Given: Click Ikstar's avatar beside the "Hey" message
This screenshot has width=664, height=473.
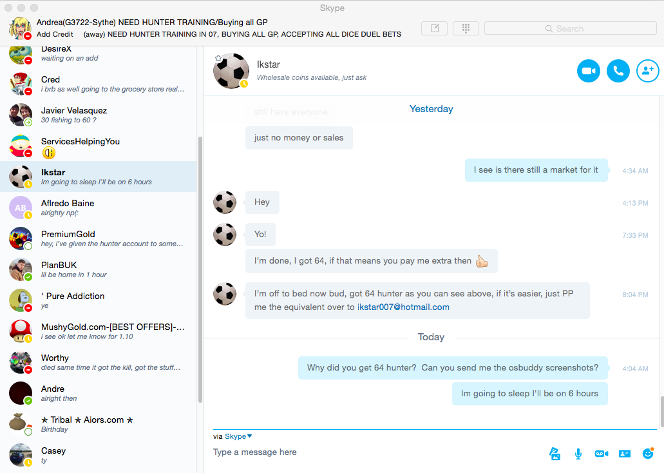Looking at the screenshot, I should pyautogui.click(x=225, y=202).
